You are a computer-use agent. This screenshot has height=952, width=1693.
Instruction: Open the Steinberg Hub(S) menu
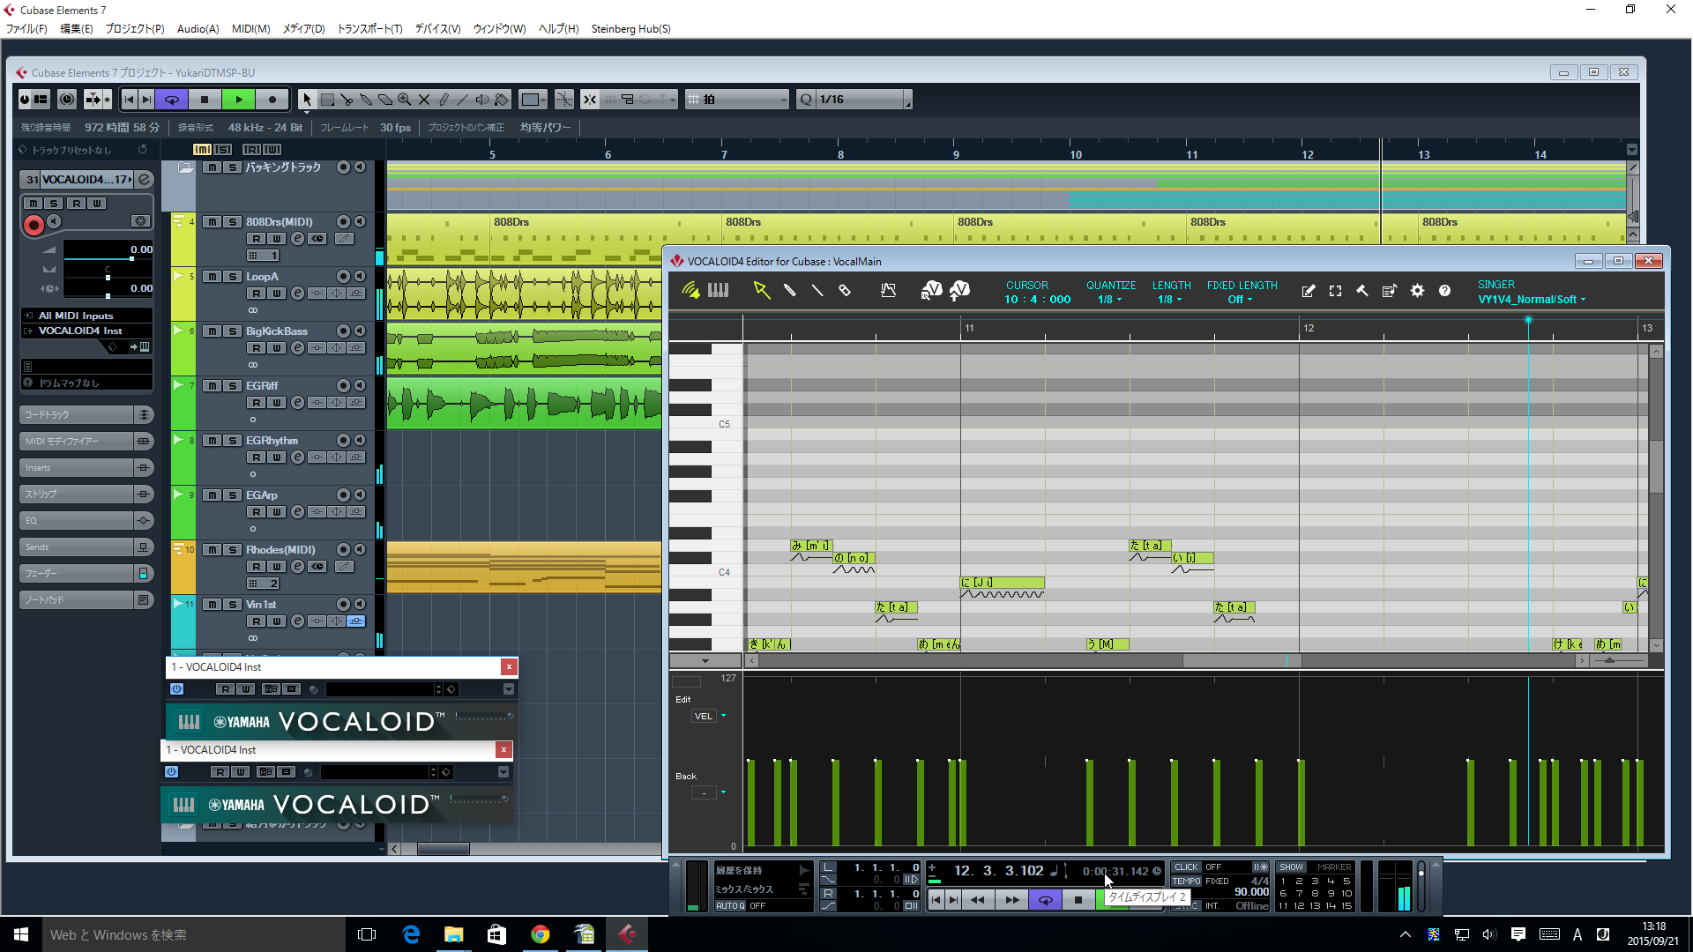tap(630, 29)
